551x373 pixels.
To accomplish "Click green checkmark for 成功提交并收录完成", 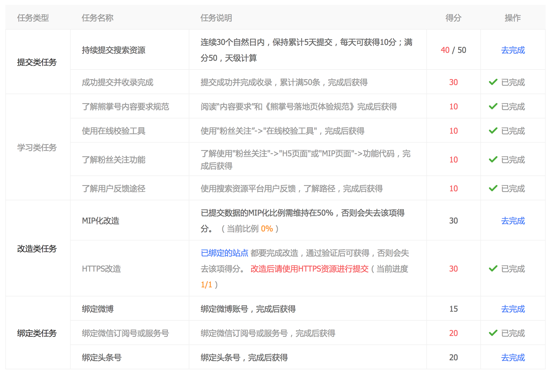I will coord(493,82).
